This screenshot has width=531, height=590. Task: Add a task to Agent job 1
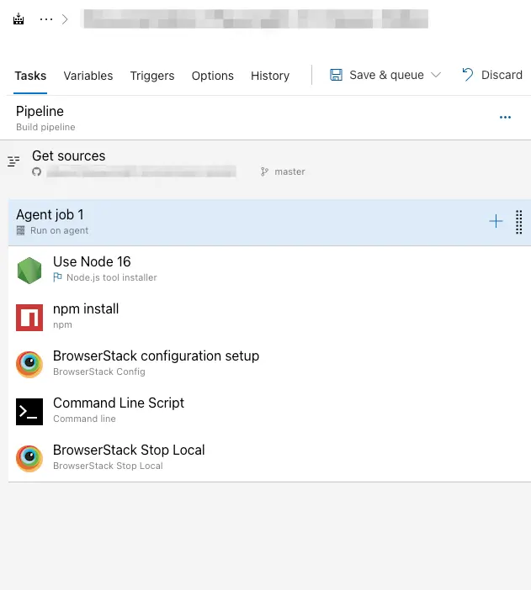(x=496, y=222)
